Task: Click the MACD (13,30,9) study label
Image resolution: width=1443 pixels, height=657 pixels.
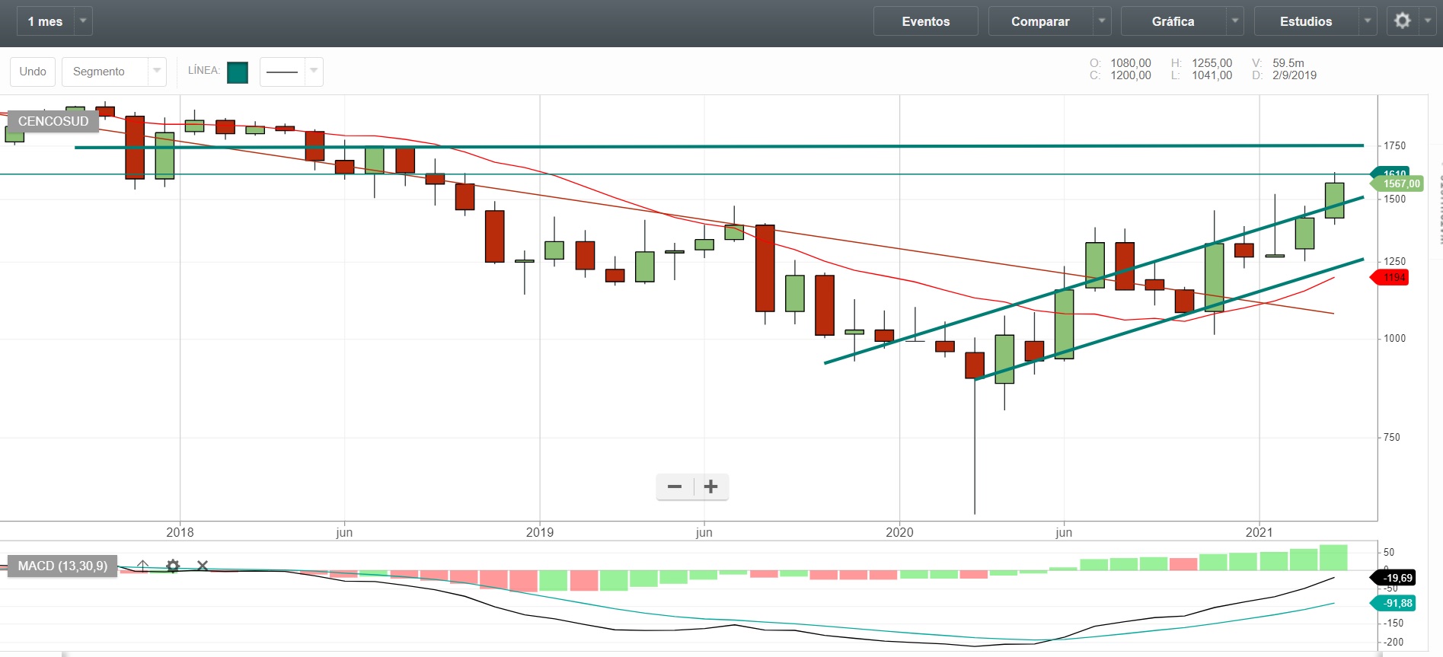Action: point(62,566)
